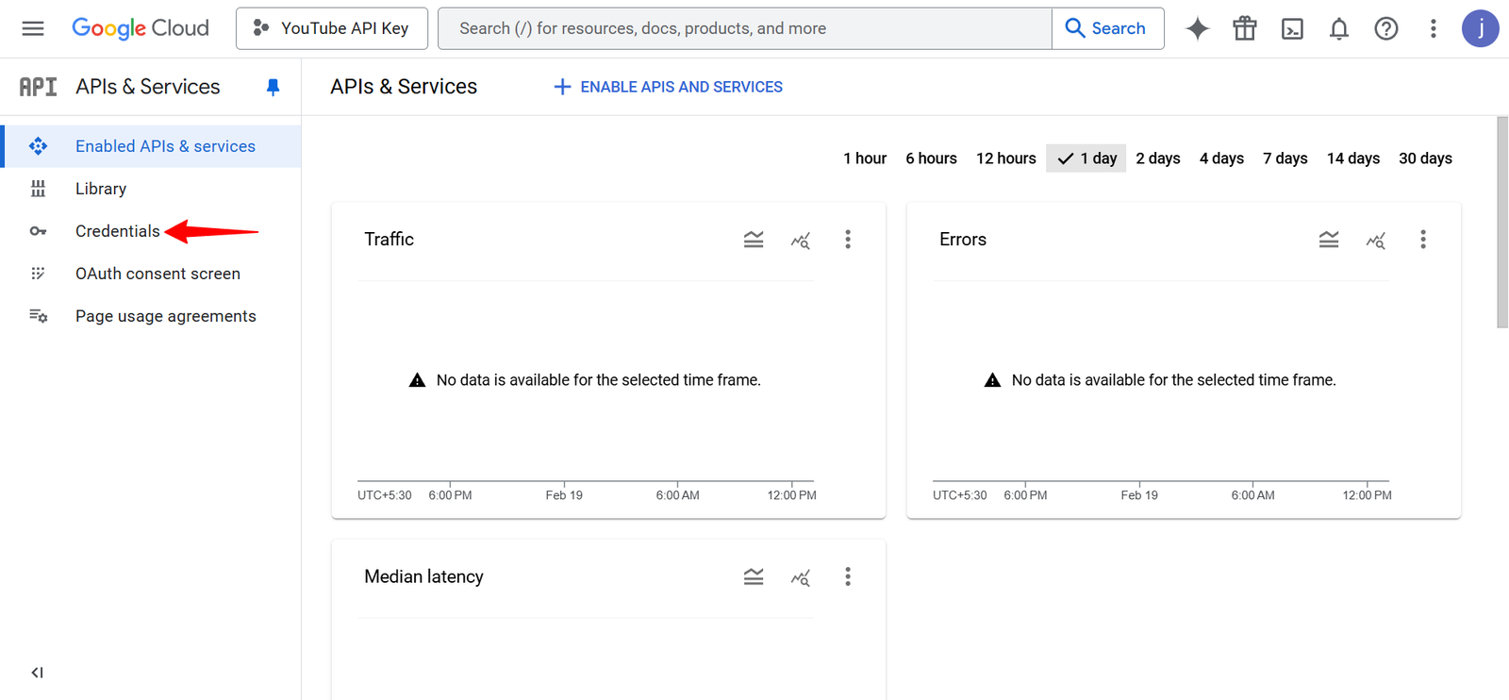Go to Credentials in sidebar
1509x700 pixels.
[x=117, y=231]
